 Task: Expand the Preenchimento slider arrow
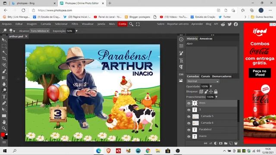tap(216, 97)
